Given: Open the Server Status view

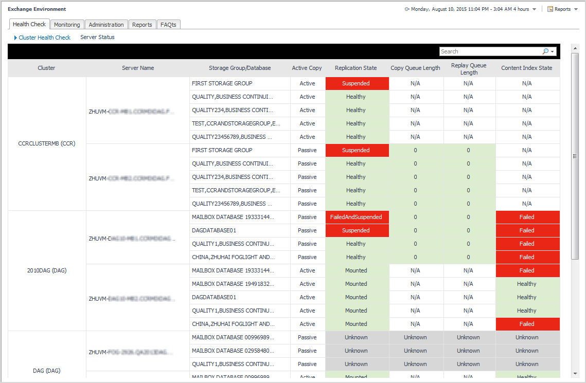Looking at the screenshot, I should (97, 38).
